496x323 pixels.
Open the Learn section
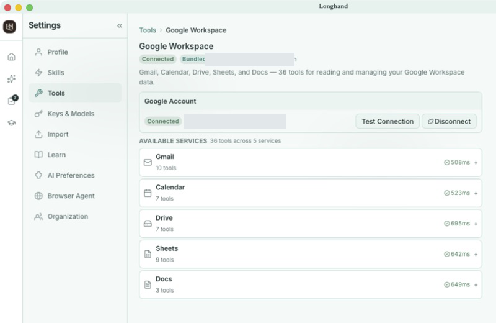pos(75,155)
